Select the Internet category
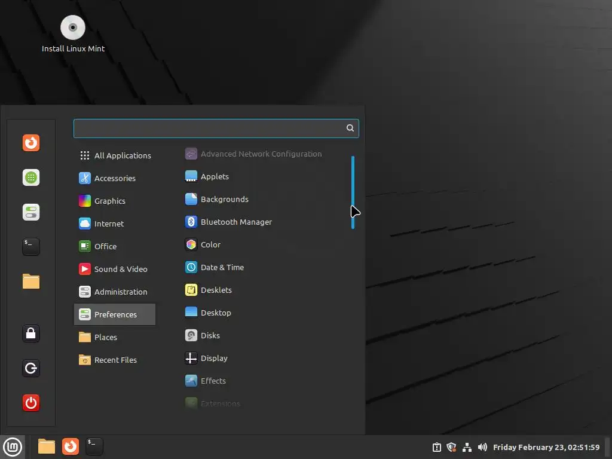The height and width of the screenshot is (459, 612). click(115, 224)
